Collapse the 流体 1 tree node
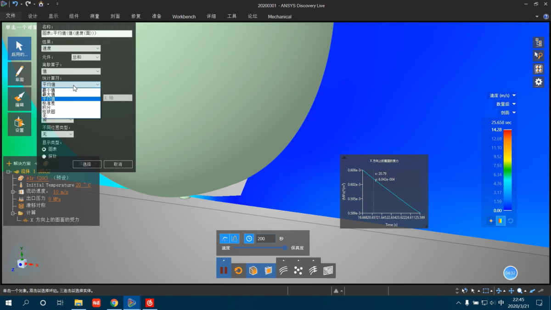551x310 pixels. click(x=9, y=171)
